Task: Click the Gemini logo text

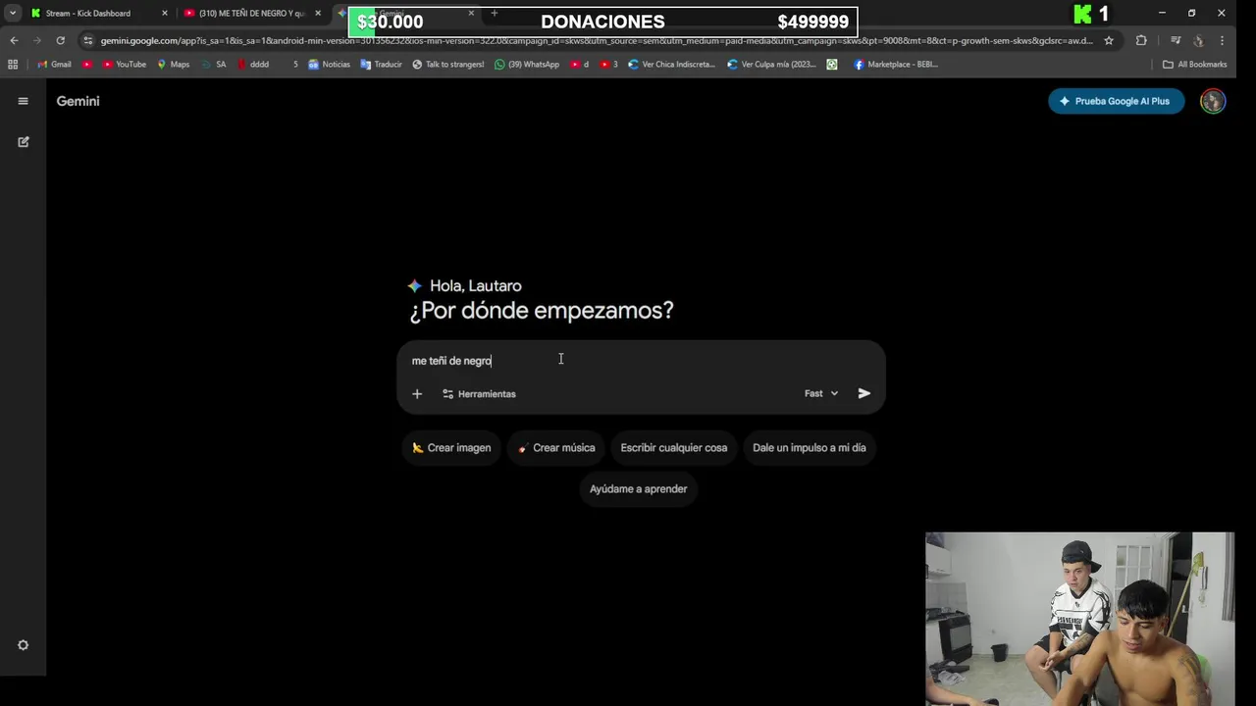Action: pos(78,101)
